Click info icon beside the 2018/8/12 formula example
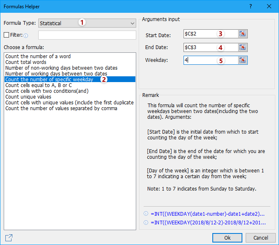The image size is (279, 245). (x=146, y=222)
